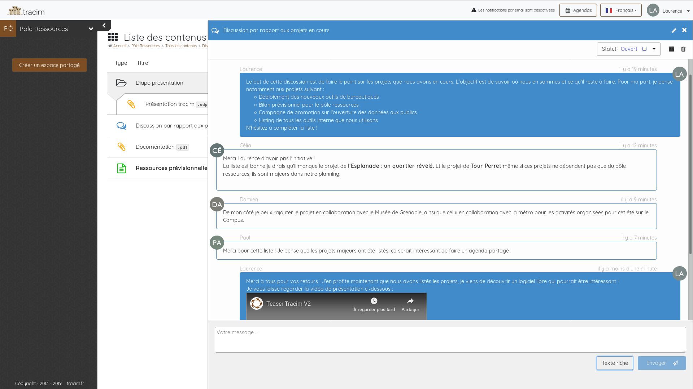Click the discussion/chat icon in sidebar
693x389 pixels.
coord(121,125)
